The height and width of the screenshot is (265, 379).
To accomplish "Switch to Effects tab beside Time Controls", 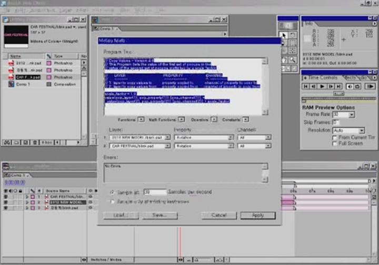I will tap(350, 78).
